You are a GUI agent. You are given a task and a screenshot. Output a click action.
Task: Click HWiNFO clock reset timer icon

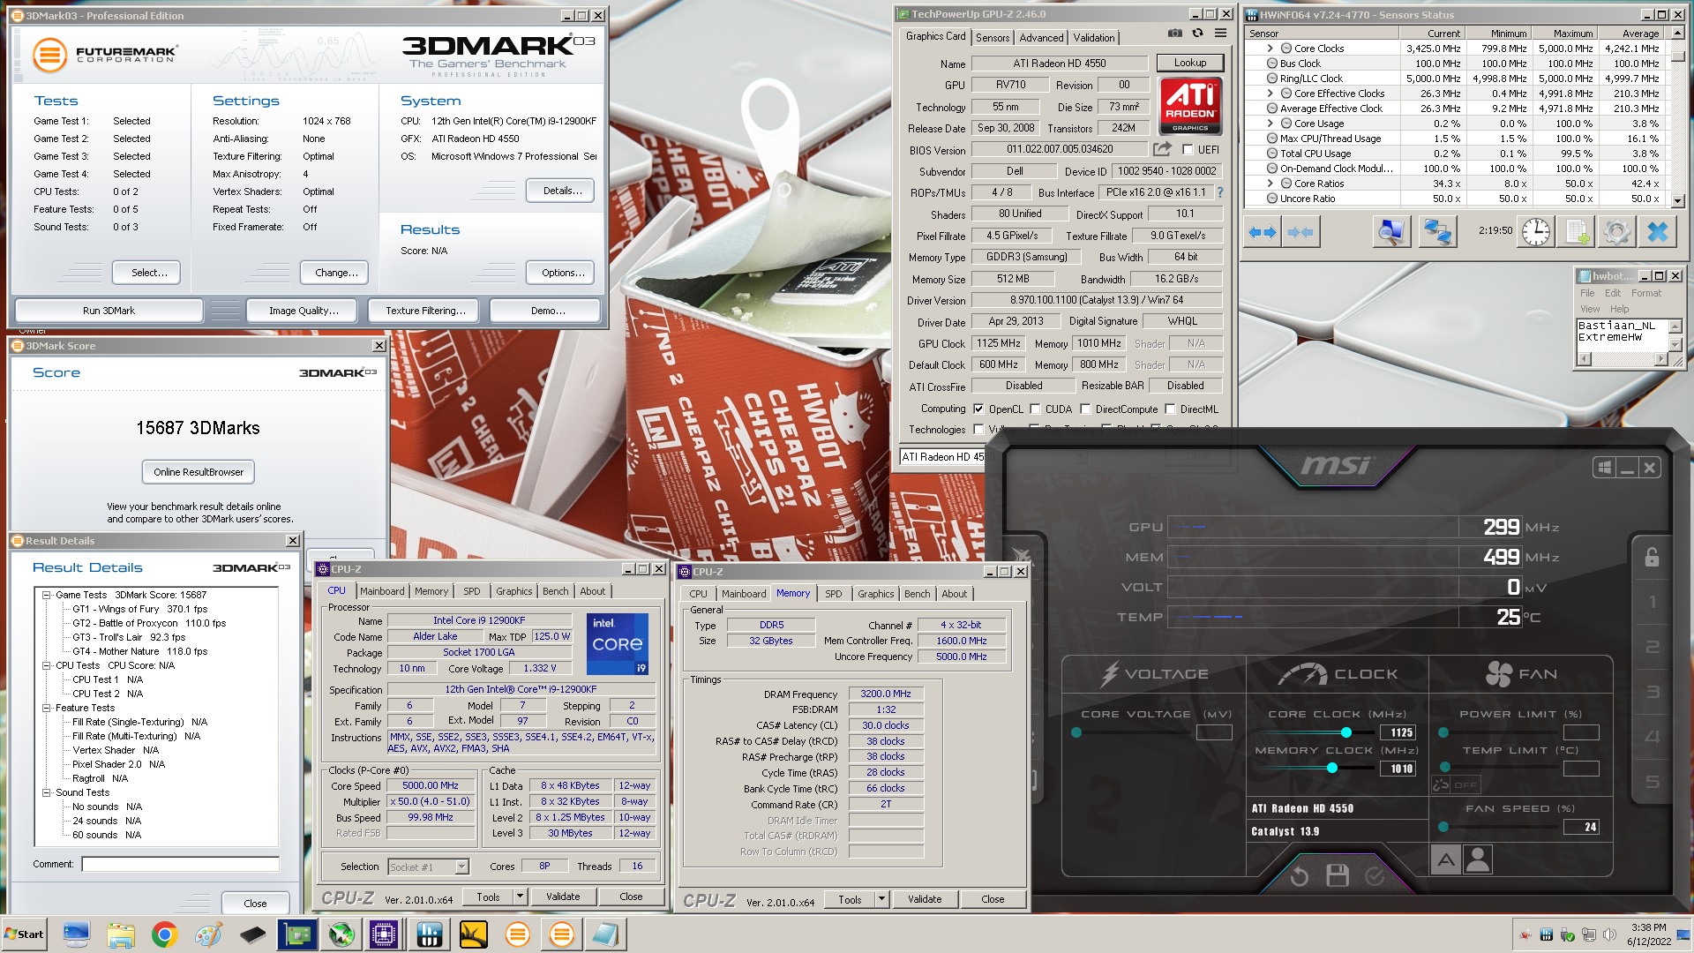click(x=1535, y=232)
